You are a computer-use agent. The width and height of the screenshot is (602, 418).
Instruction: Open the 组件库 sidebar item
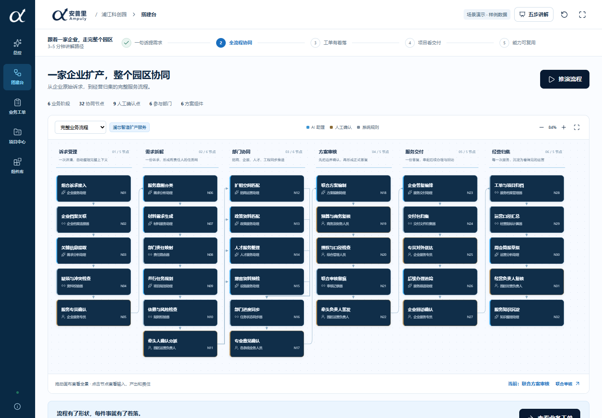(x=17, y=166)
